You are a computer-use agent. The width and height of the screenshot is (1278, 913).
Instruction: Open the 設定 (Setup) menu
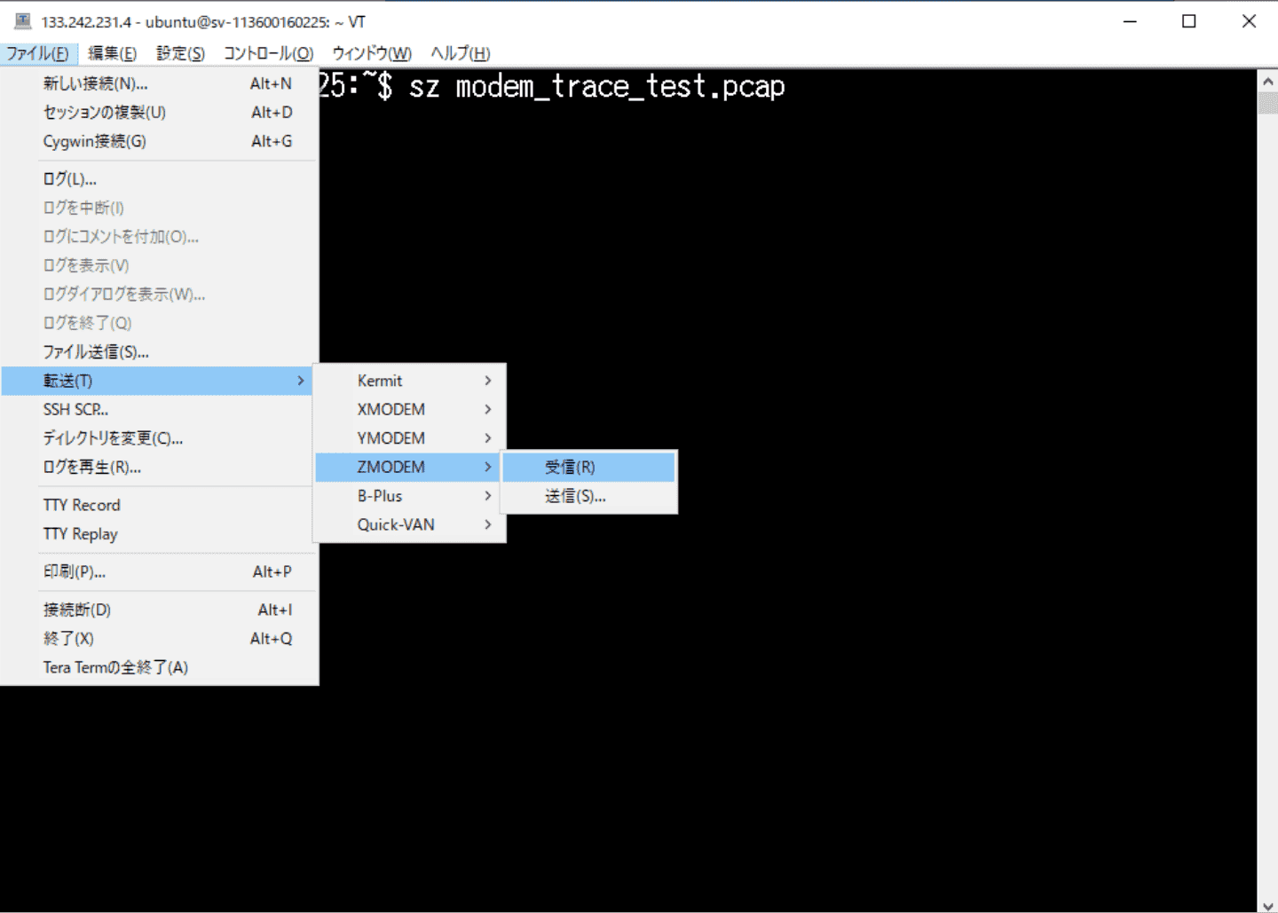point(180,53)
